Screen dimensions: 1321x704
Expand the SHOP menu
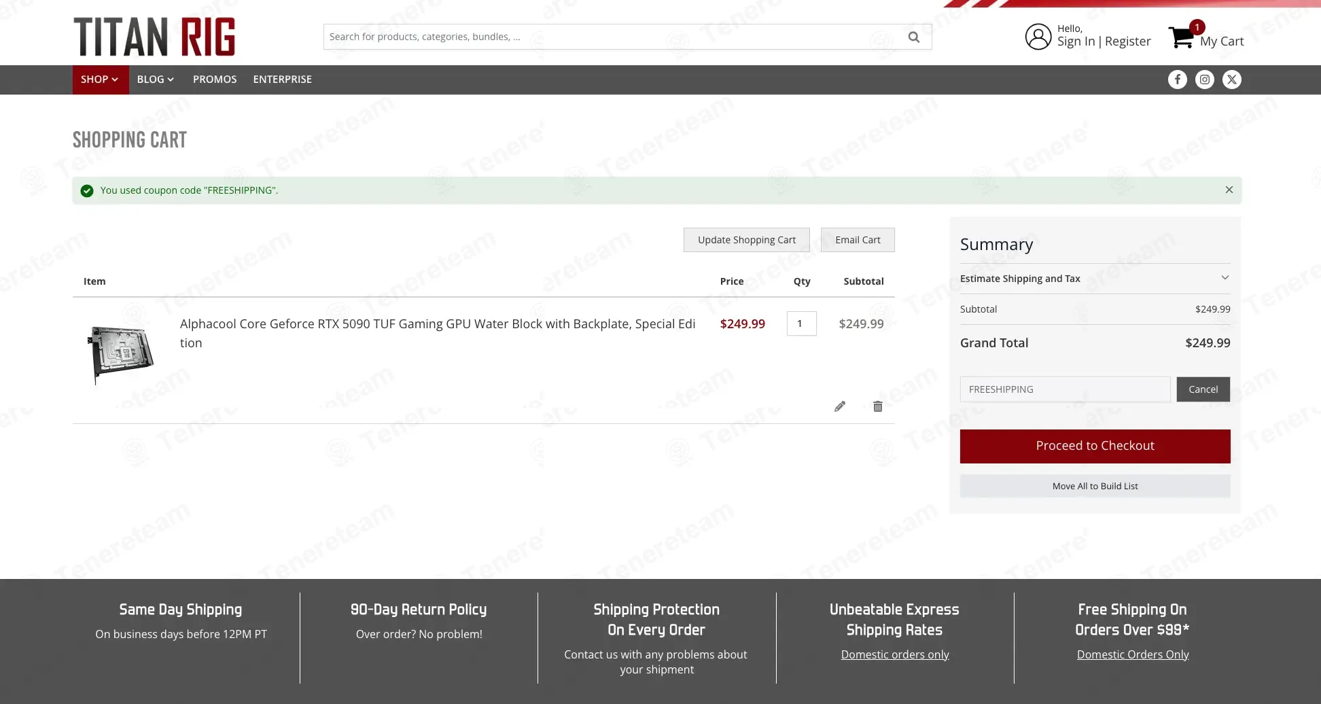(x=100, y=80)
